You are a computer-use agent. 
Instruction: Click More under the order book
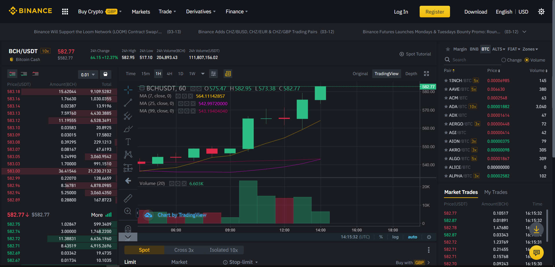pos(101,215)
